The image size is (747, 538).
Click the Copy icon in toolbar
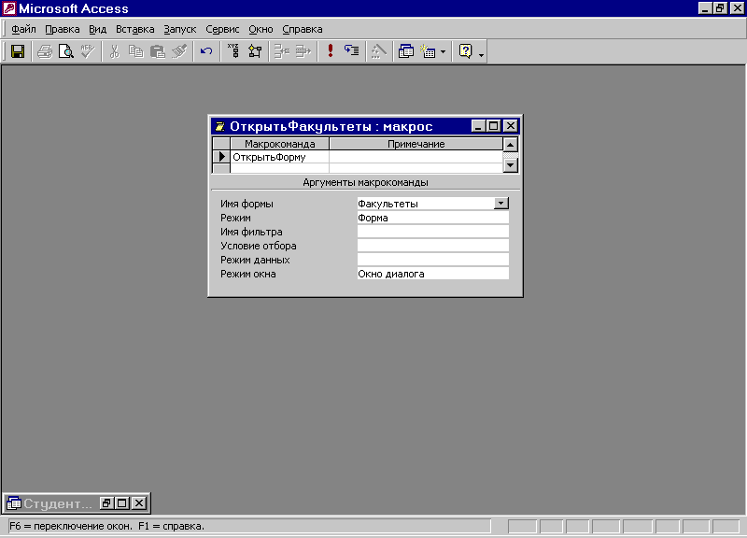tap(135, 51)
